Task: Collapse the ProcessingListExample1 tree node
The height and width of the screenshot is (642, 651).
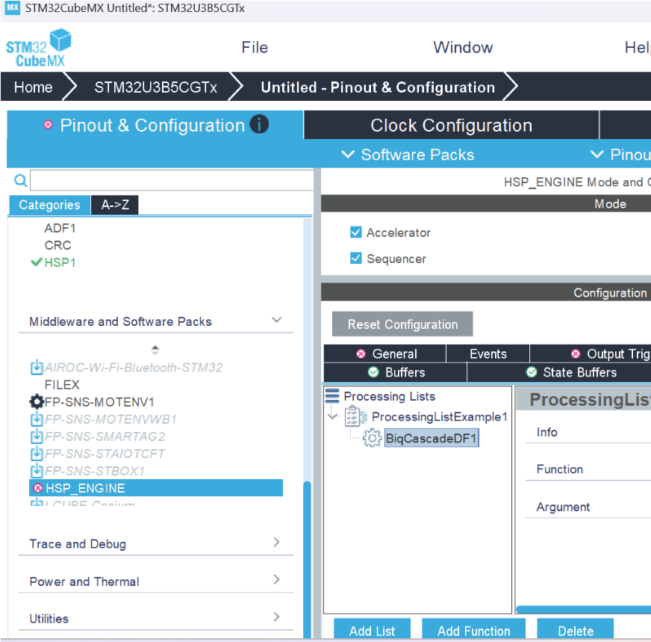Action: click(x=332, y=416)
